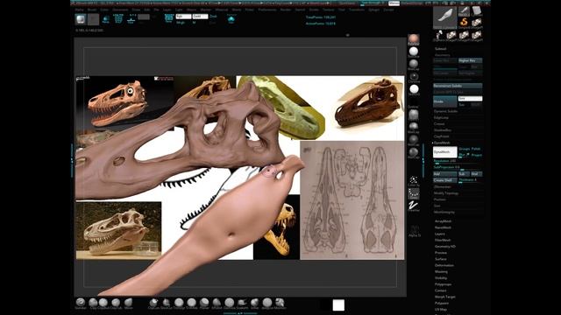Image resolution: width=561 pixels, height=315 pixels.
Task: Select the Move brush in bottom shelf
Action: click(129, 303)
